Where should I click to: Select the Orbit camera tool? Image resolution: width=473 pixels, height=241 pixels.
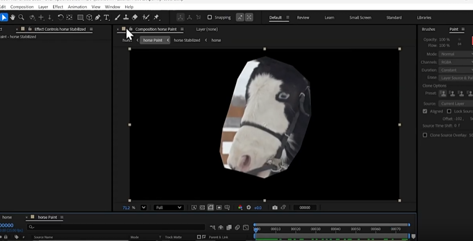[x=32, y=17]
